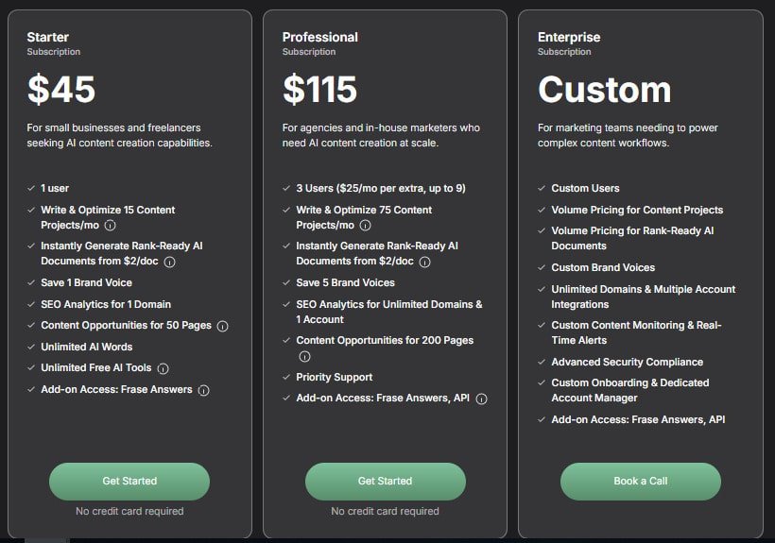
Task: Click the Starter plan heading
Action: [48, 38]
